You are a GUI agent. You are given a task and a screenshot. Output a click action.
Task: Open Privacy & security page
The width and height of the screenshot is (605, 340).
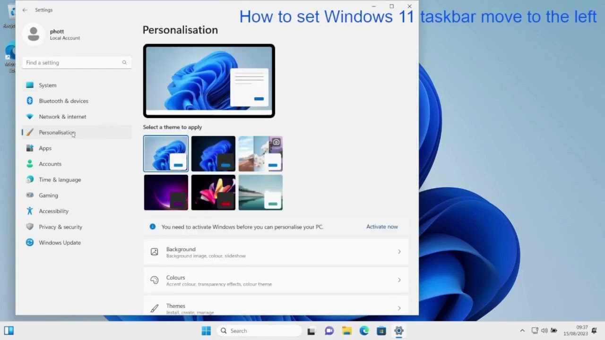(x=77, y=227)
